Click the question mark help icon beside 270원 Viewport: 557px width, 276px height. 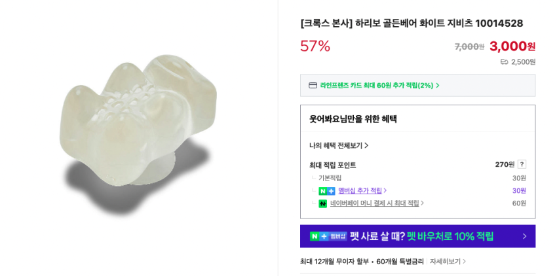pyautogui.click(x=522, y=164)
